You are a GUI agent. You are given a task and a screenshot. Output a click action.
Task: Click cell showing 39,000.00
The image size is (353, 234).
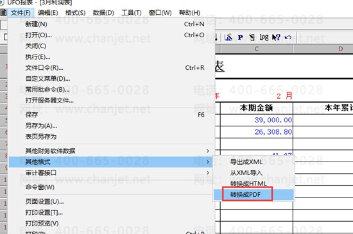257,120
